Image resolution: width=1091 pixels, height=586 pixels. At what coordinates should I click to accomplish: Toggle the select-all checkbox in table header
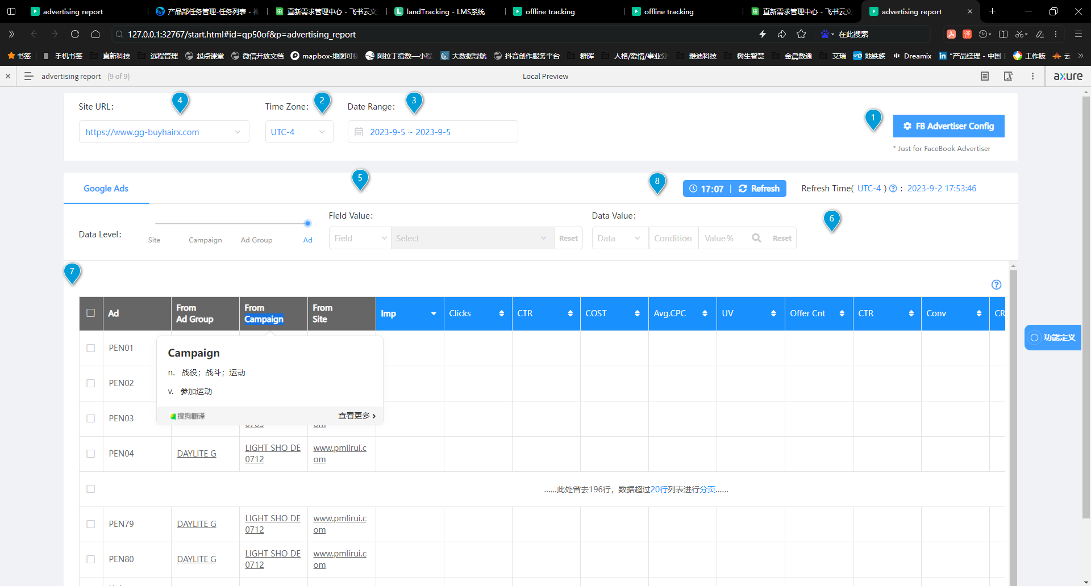pyautogui.click(x=91, y=313)
